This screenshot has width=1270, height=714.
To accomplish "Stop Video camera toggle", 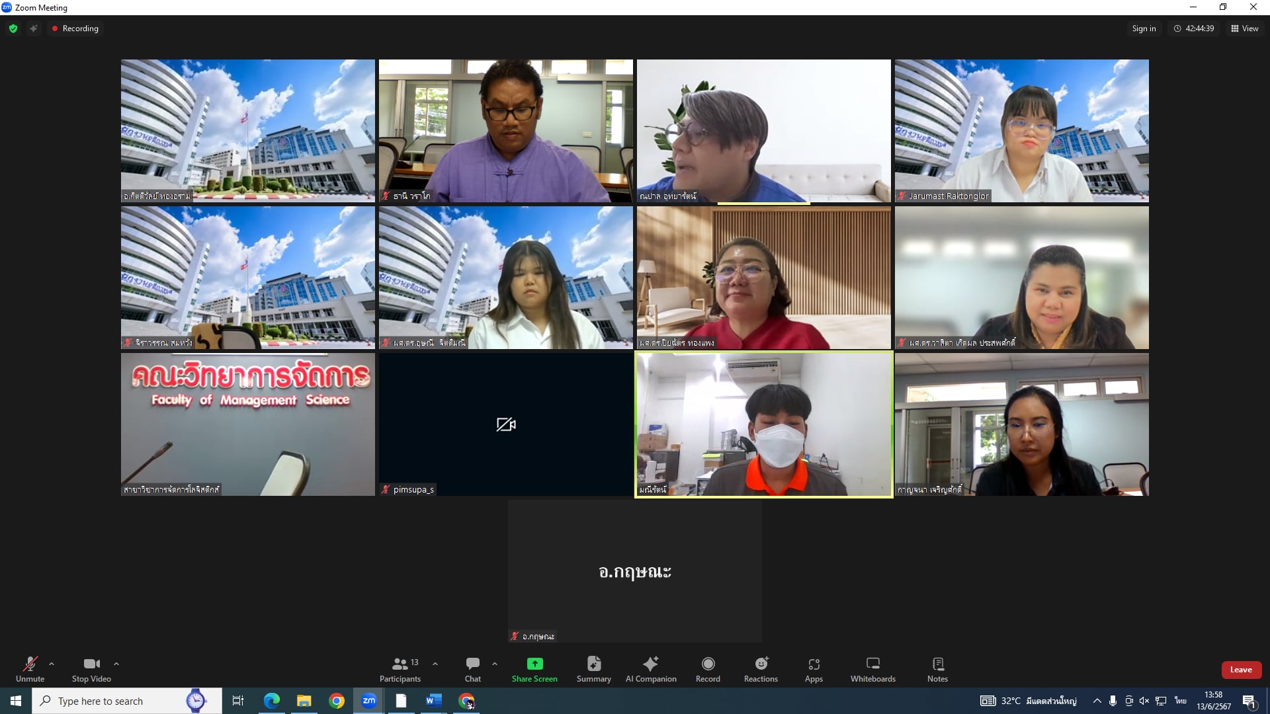I will 91,668.
